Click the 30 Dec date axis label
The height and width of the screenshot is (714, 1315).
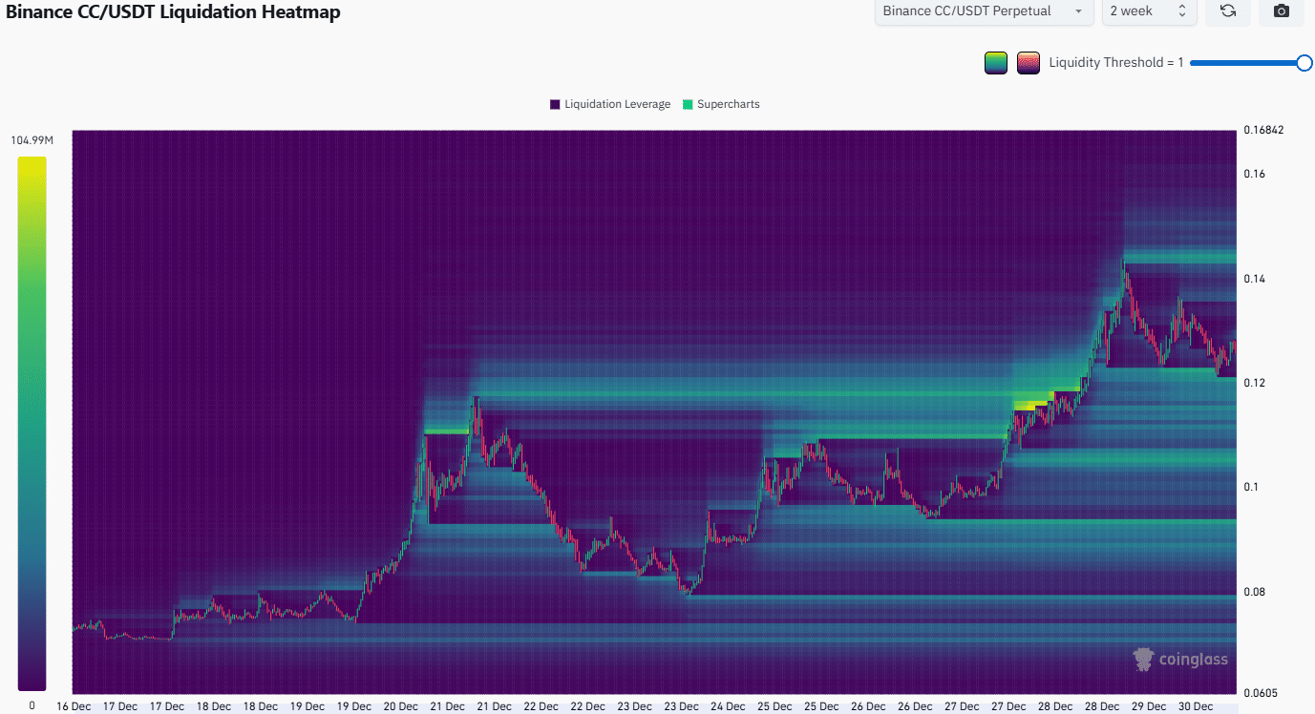click(x=1196, y=706)
